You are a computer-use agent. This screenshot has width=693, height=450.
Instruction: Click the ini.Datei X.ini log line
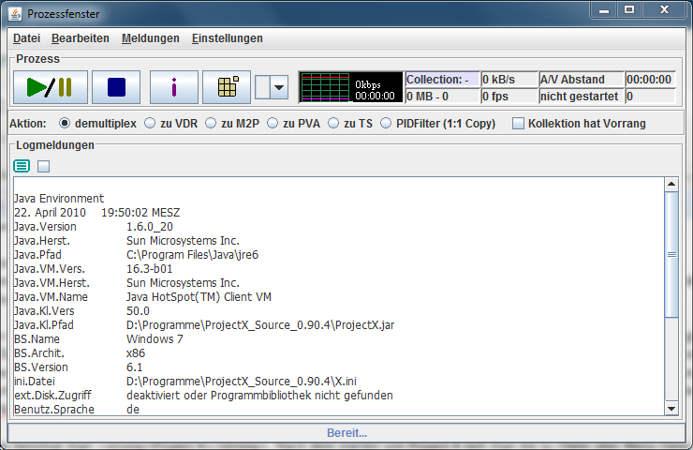(185, 381)
